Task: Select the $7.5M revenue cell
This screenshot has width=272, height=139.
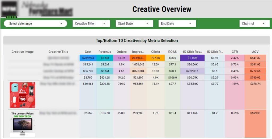Action: 105,58
